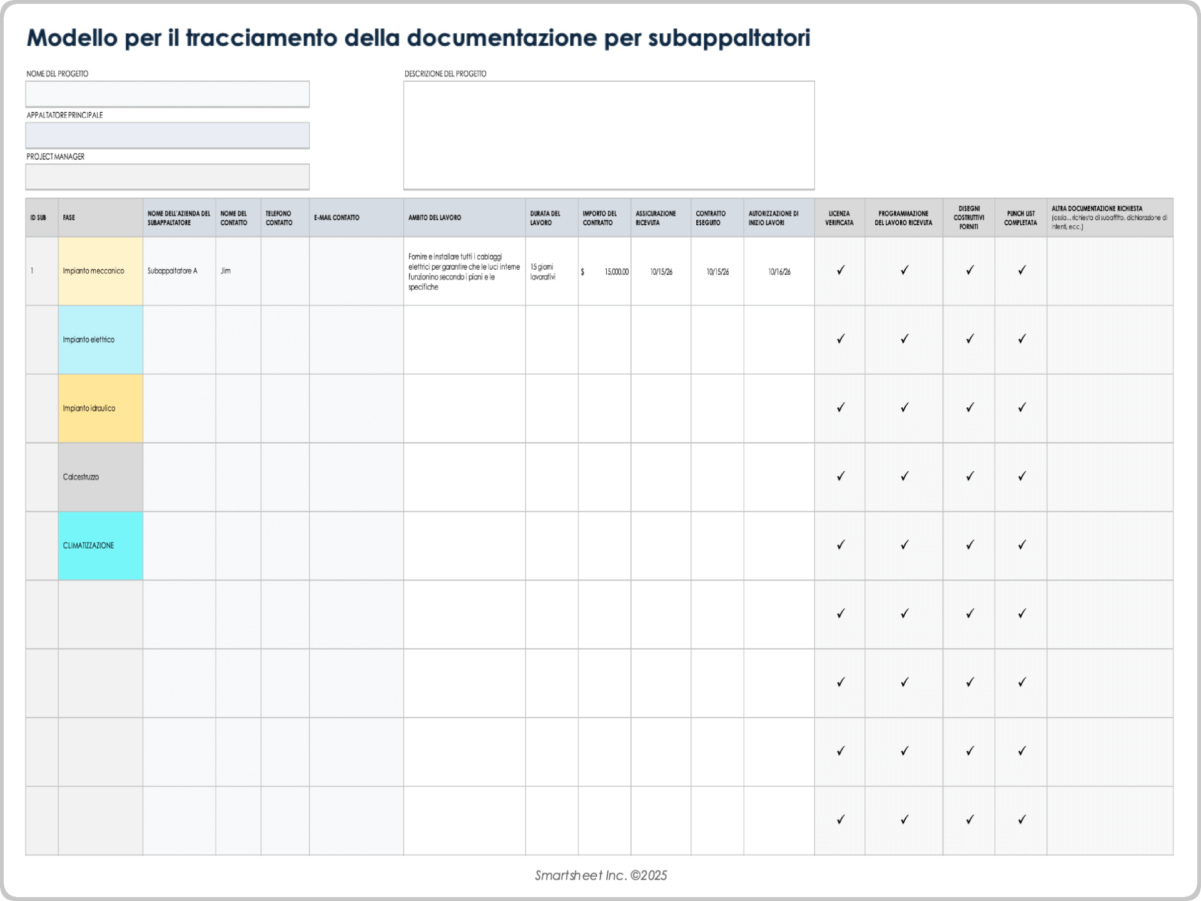
Task: Select the Impianto idraulico phase cell
Action: (x=101, y=409)
